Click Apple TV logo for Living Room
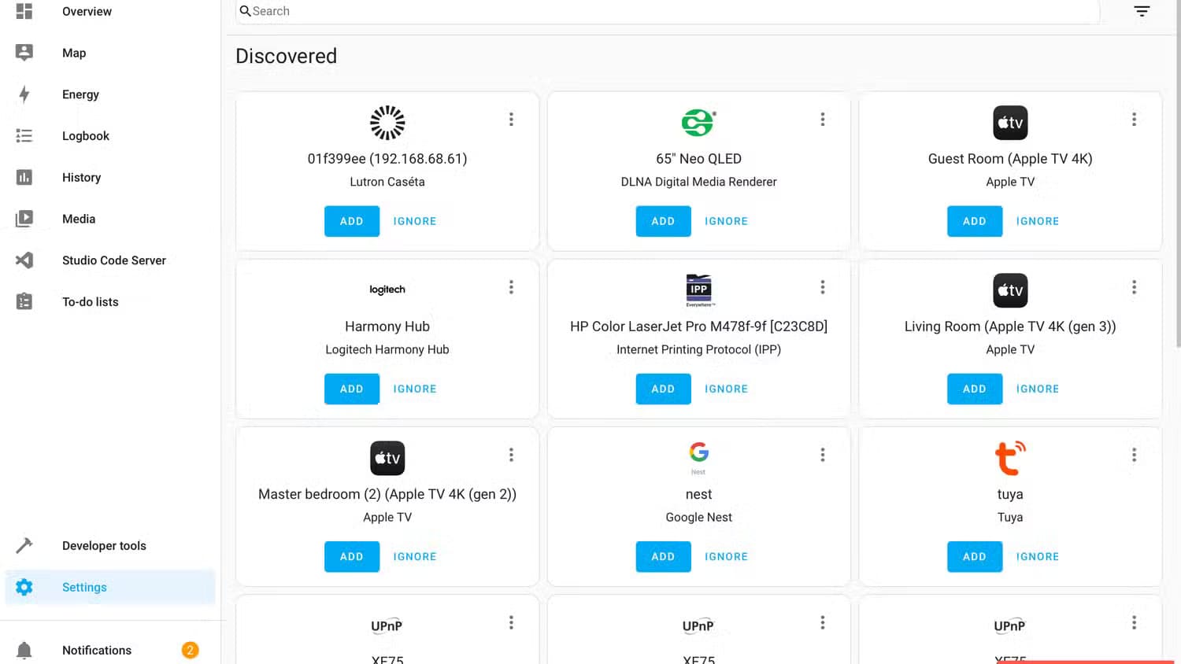Viewport: 1181px width, 664px height. (1010, 290)
